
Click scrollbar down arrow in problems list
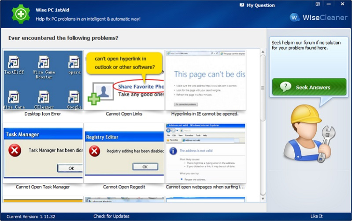[x=263, y=199]
